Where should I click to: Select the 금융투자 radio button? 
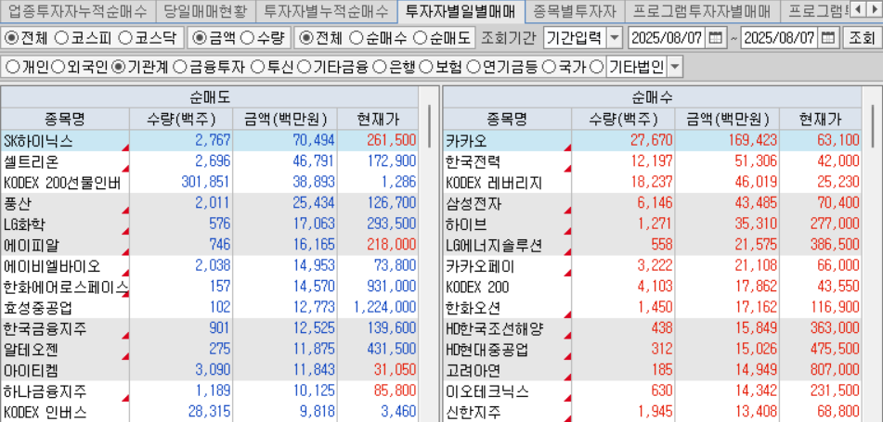tap(179, 68)
